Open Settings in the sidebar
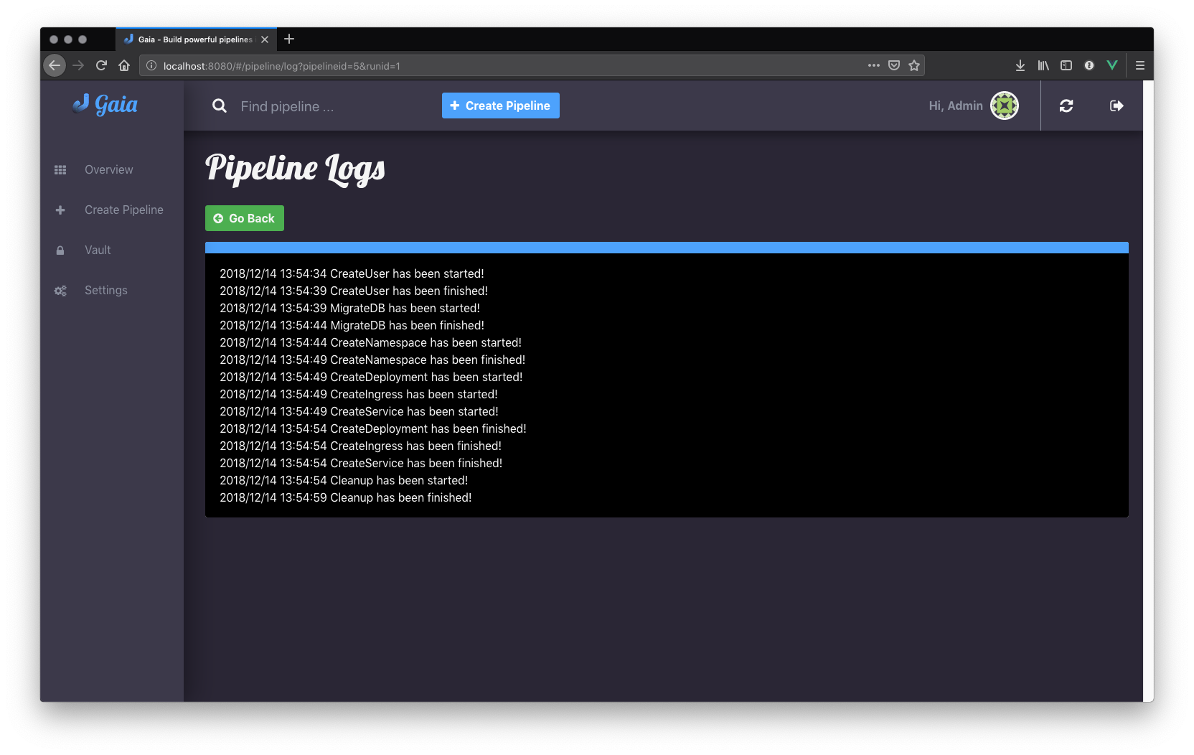1194x755 pixels. tap(106, 290)
